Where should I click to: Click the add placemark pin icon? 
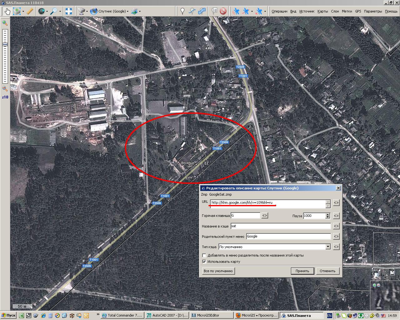click(182, 11)
